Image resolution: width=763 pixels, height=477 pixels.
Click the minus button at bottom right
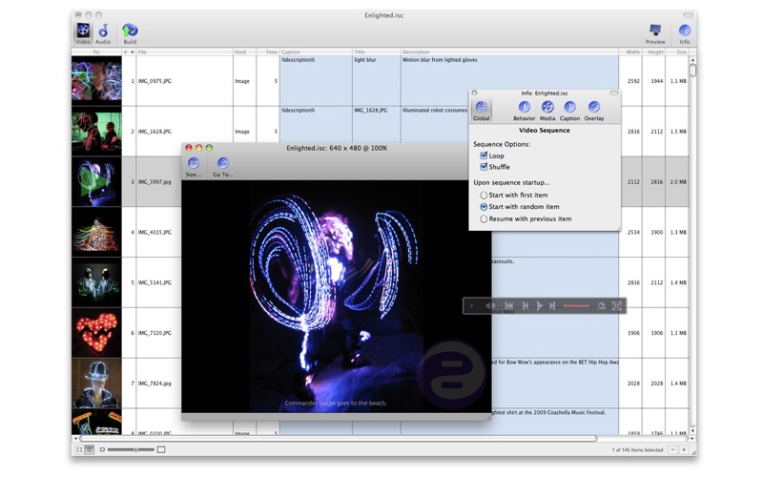point(672,449)
